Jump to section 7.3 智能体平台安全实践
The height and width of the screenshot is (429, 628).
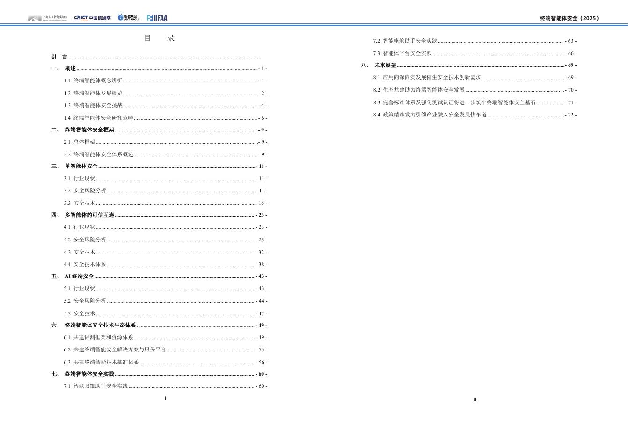pos(475,53)
